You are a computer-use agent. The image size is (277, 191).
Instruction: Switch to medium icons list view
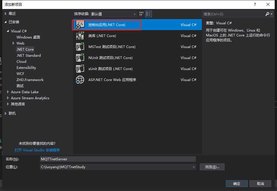(149, 14)
